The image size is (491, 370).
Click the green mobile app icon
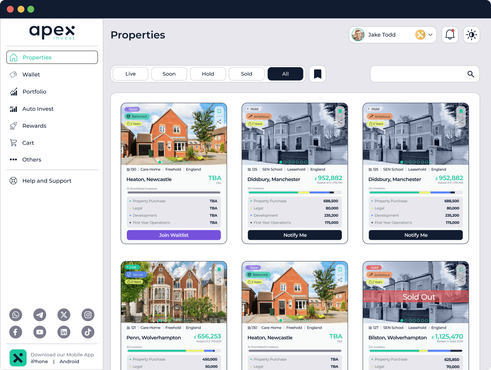(x=18, y=358)
